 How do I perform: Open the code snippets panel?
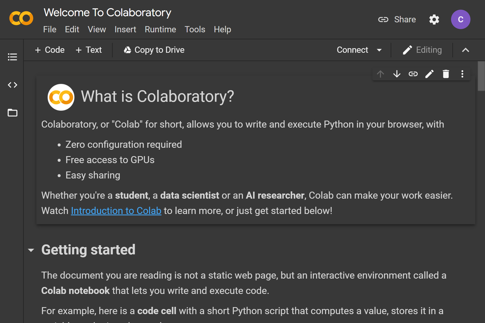coord(12,85)
